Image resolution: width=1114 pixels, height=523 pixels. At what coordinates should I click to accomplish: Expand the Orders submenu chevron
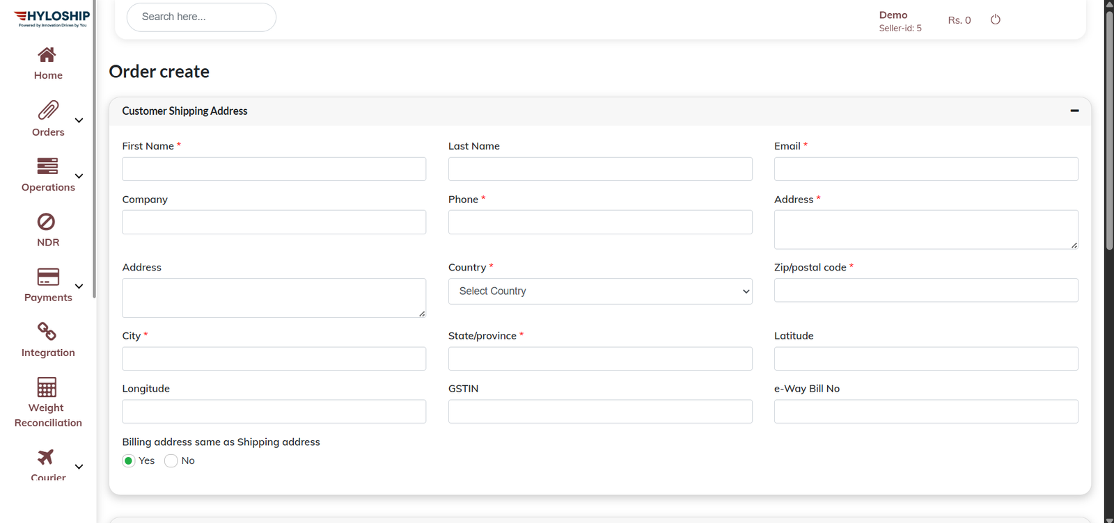79,120
